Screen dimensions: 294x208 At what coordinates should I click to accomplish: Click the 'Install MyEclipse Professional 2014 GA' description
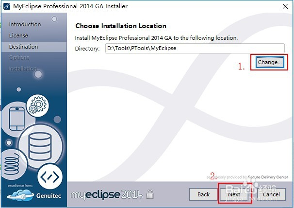tap(156, 38)
